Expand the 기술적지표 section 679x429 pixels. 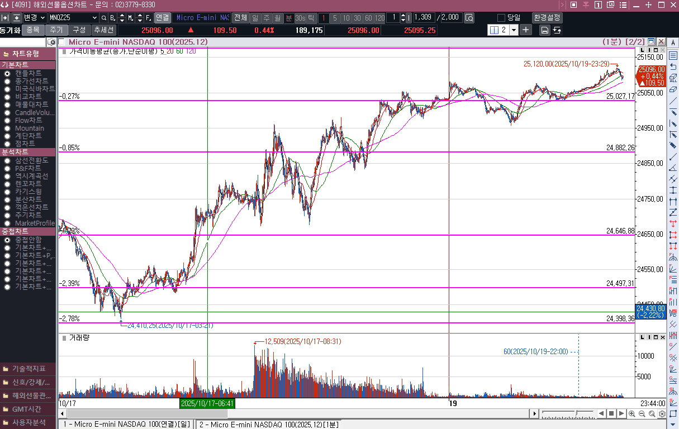[x=28, y=369]
